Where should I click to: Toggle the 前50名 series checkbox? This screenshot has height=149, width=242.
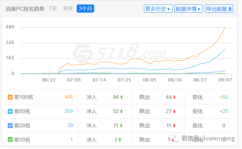(x=10, y=111)
